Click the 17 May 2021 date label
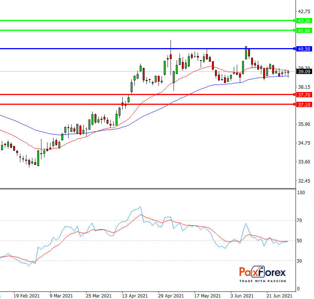314x299 pixels. click(207, 296)
